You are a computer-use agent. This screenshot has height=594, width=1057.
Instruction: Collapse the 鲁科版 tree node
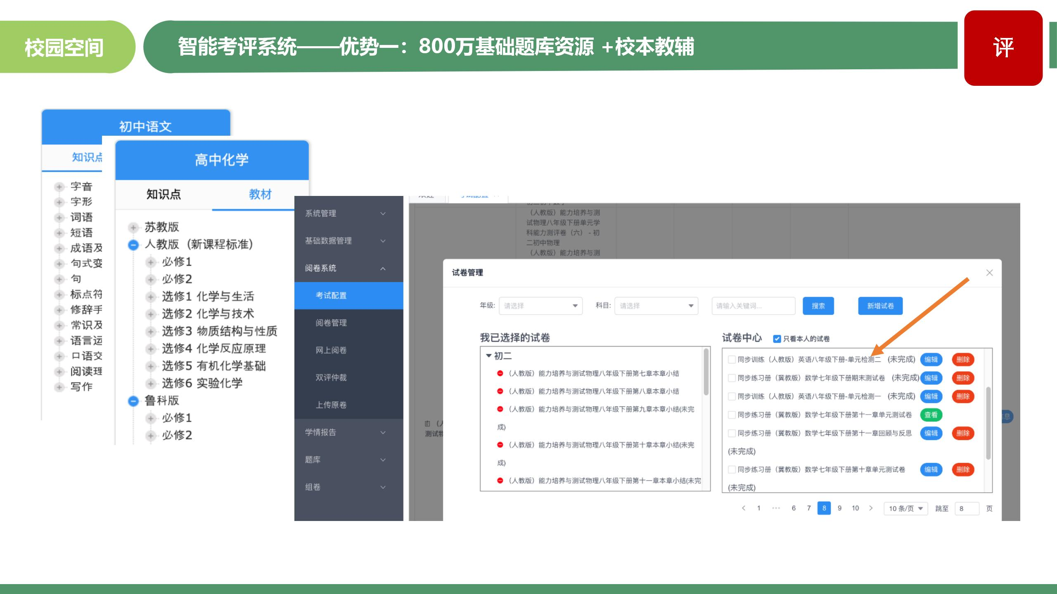pyautogui.click(x=133, y=401)
